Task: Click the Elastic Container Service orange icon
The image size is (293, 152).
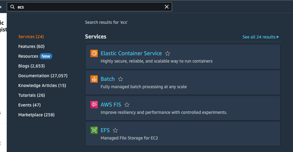Action: (94, 53)
